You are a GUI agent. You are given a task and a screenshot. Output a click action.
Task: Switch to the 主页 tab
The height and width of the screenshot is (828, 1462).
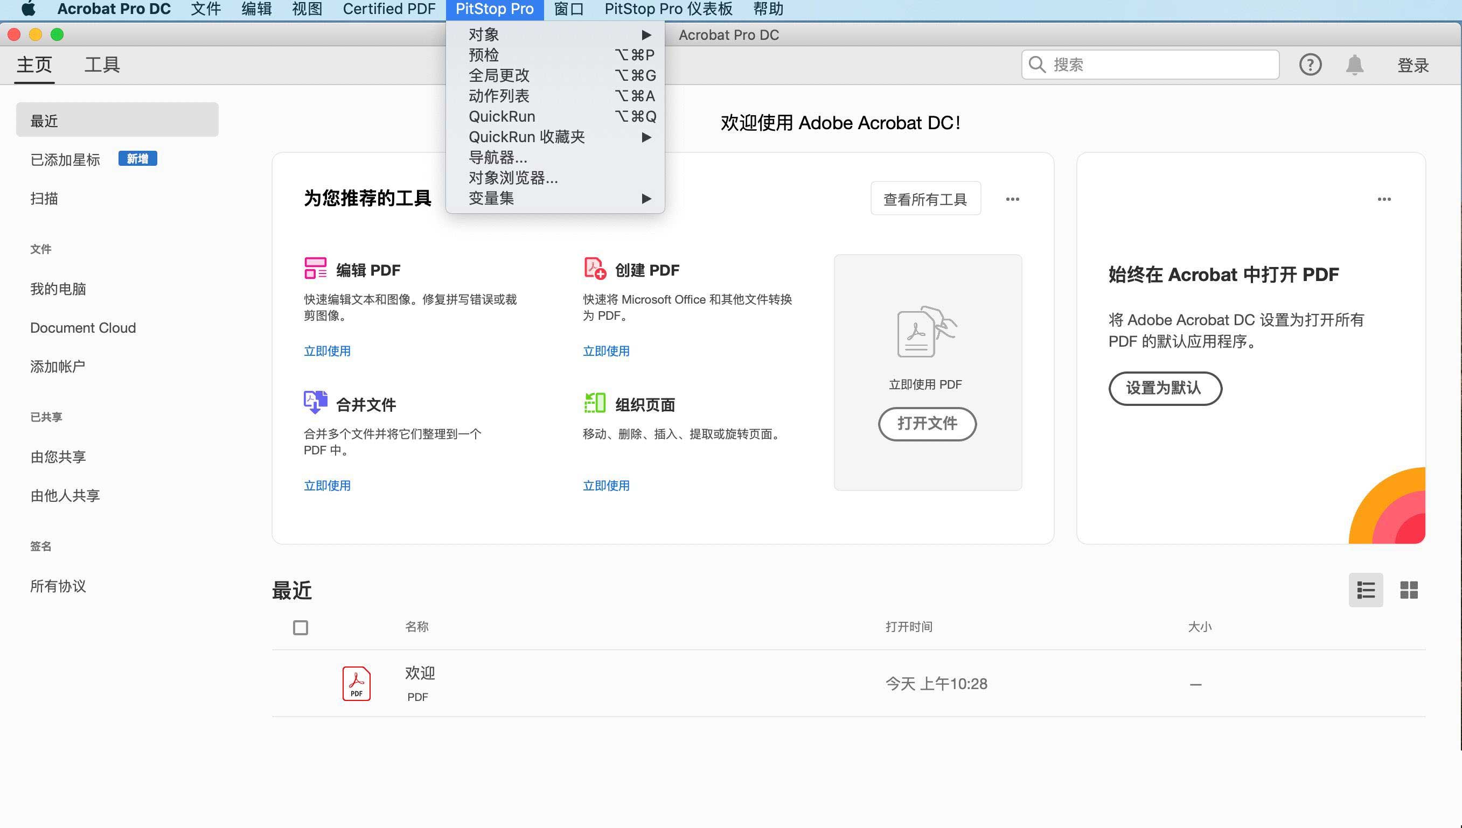click(x=34, y=65)
